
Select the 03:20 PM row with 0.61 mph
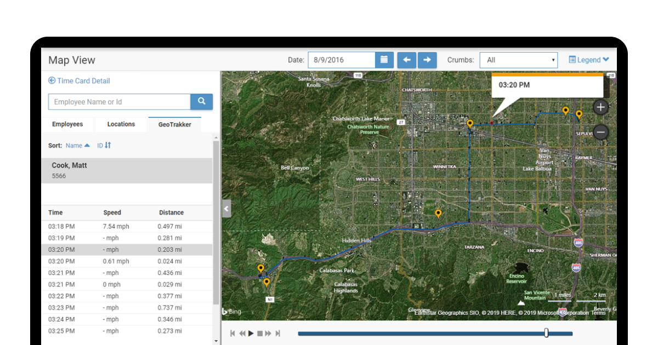point(127,261)
